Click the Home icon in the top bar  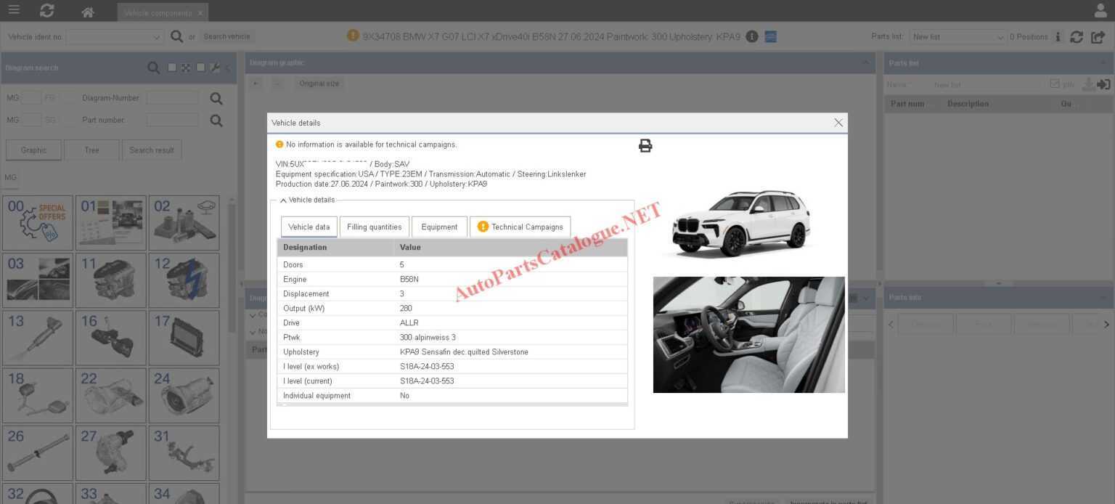coord(86,12)
